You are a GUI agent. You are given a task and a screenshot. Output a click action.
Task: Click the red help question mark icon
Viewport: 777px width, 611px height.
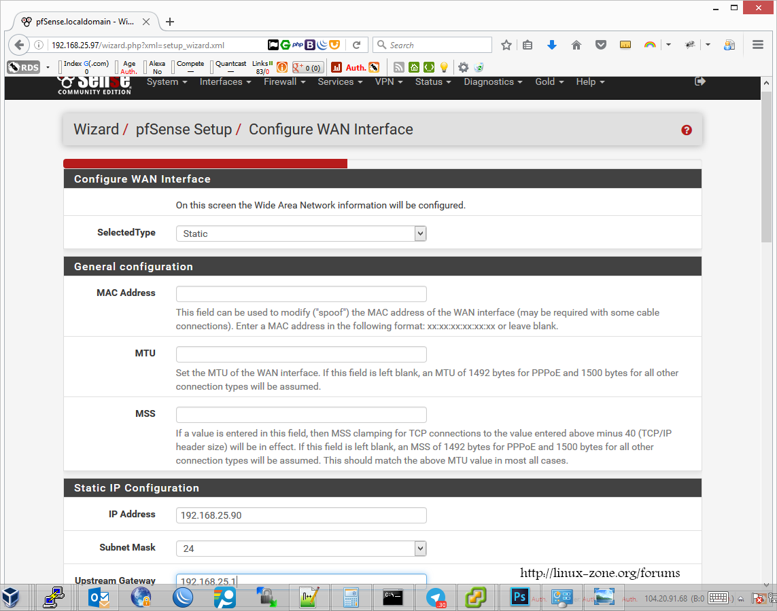click(687, 130)
